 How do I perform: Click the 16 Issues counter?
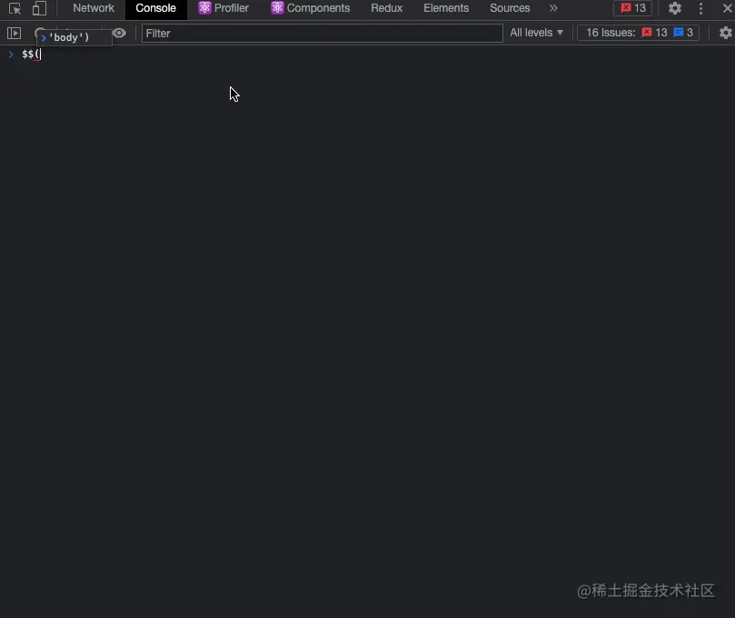[638, 33]
